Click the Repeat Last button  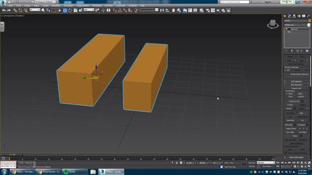pos(296,88)
